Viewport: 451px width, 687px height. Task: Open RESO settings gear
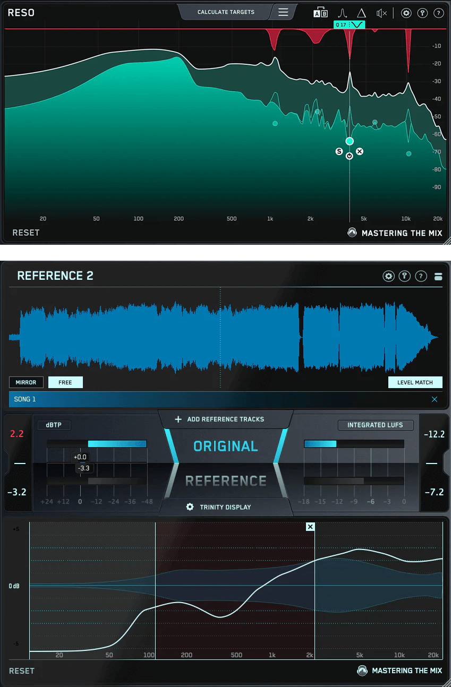406,13
